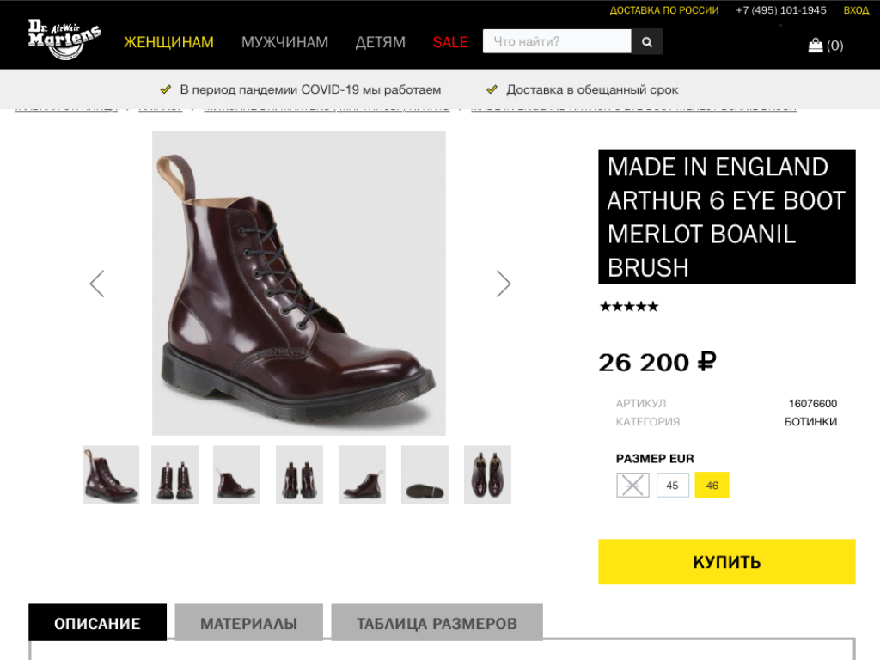
Task: Click the crossed-out unavailable size
Action: click(632, 486)
